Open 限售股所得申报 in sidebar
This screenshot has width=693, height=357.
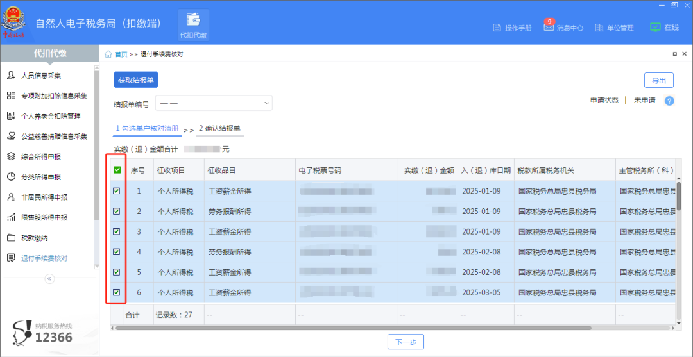[44, 217]
